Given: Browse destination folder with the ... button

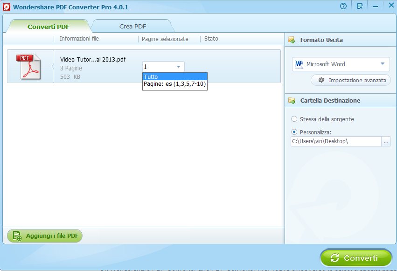Looking at the screenshot, I should click(386, 141).
